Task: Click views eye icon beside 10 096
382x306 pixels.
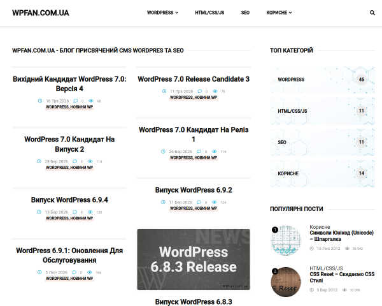Action: (x=344, y=290)
